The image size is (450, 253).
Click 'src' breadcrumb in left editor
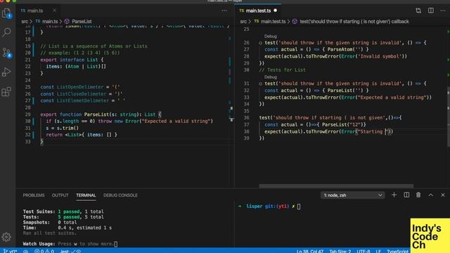[x=25, y=22]
